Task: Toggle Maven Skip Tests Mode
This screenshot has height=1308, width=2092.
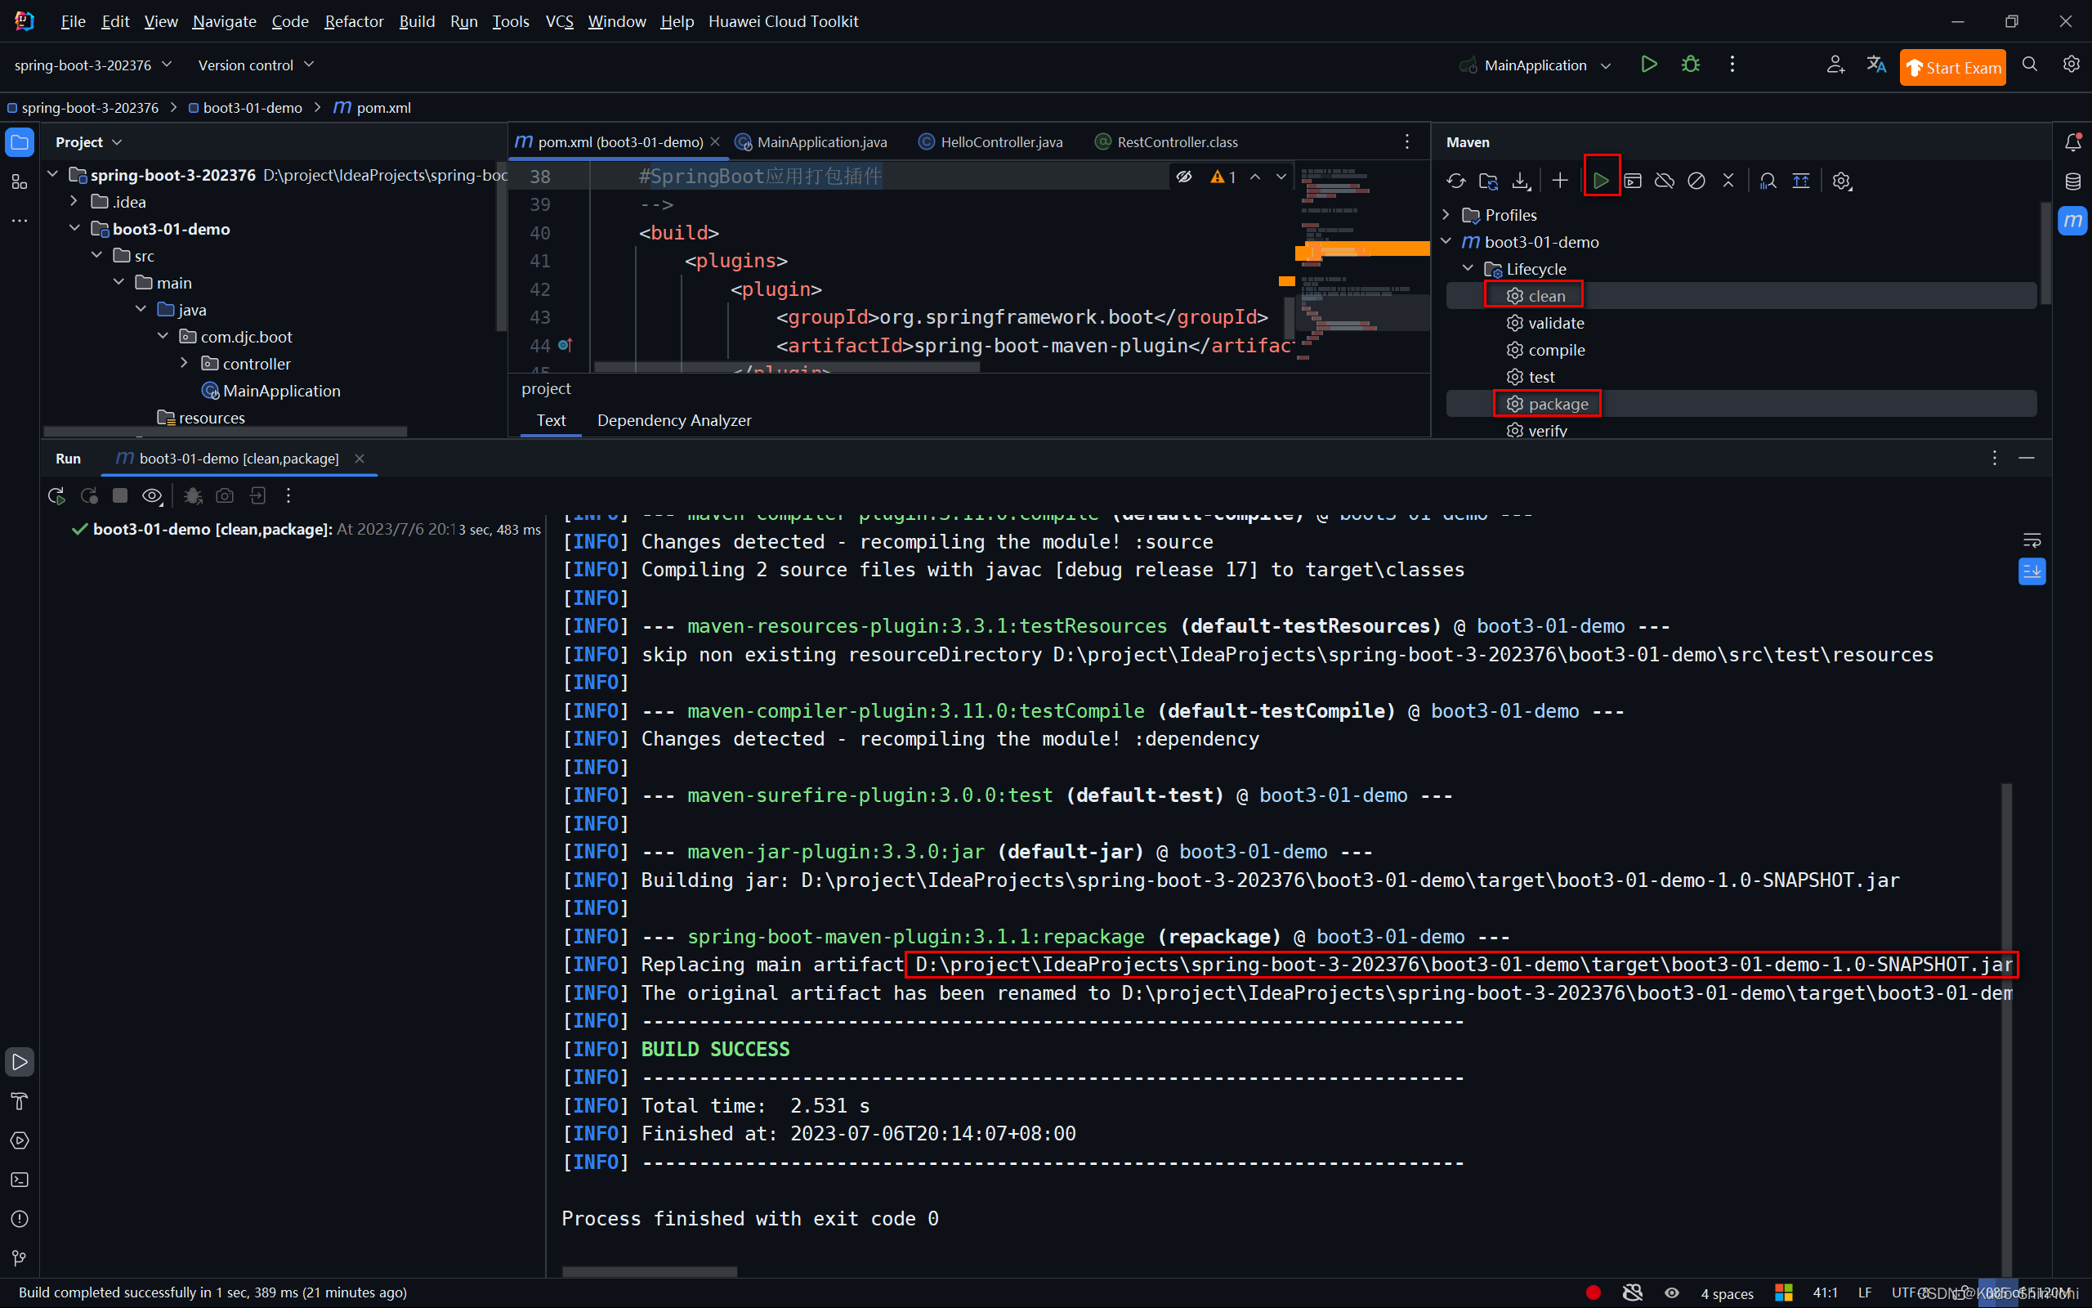Action: (x=1696, y=181)
